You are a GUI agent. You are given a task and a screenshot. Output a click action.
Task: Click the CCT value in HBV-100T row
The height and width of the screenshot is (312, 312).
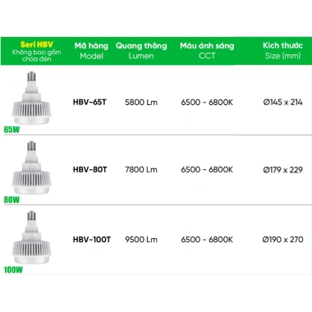(207, 240)
